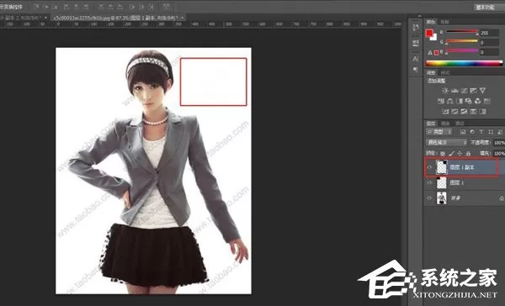Filter layers by type layers (T icon)

click(x=481, y=132)
